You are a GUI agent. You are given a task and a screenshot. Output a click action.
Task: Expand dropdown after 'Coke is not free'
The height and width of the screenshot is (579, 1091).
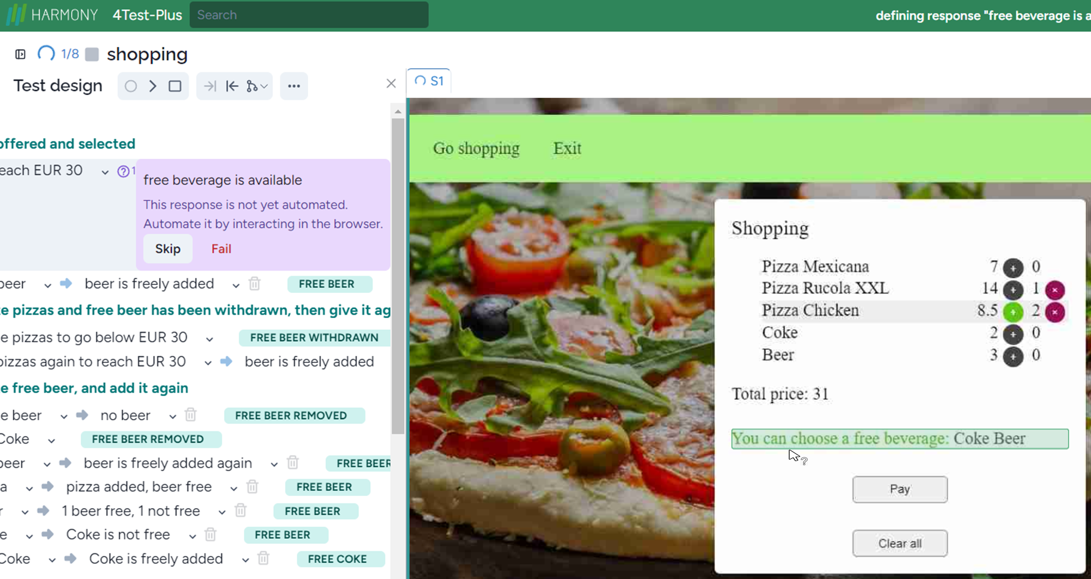[x=193, y=536]
